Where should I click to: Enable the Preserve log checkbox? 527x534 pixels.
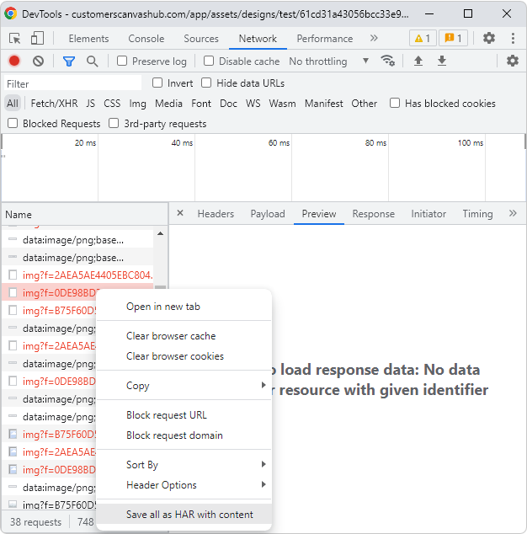coord(122,61)
